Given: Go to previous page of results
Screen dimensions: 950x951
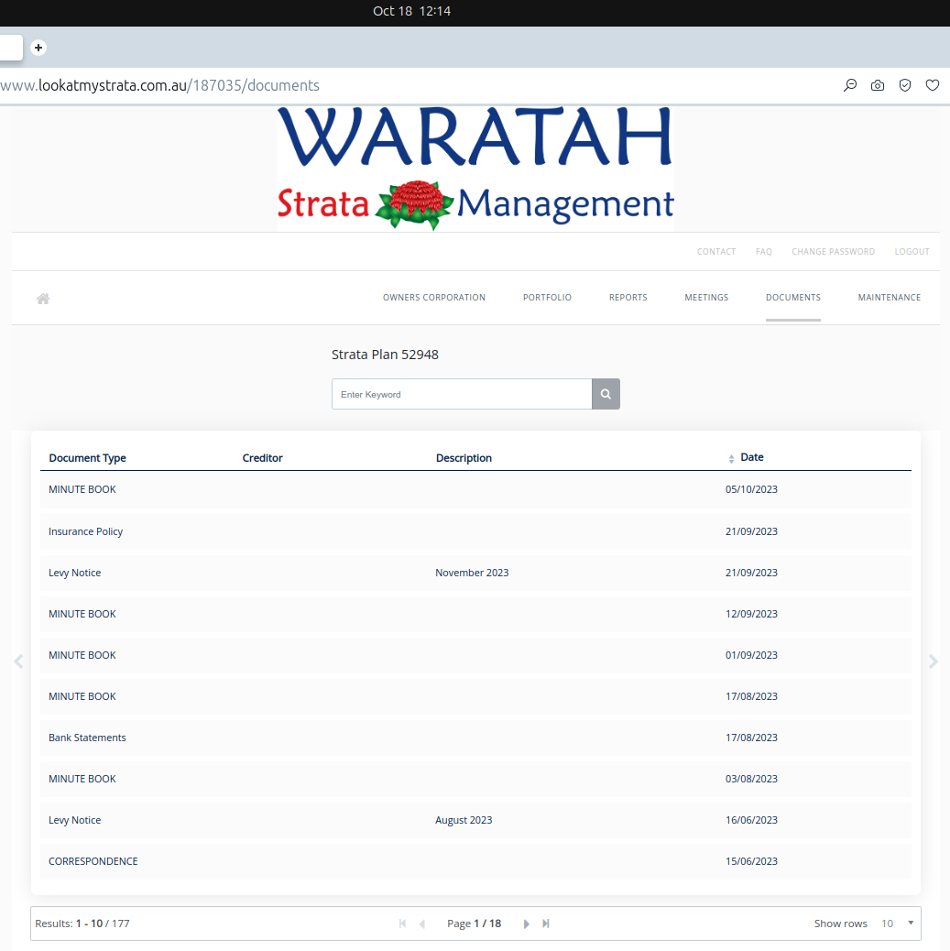Looking at the screenshot, I should 422,924.
